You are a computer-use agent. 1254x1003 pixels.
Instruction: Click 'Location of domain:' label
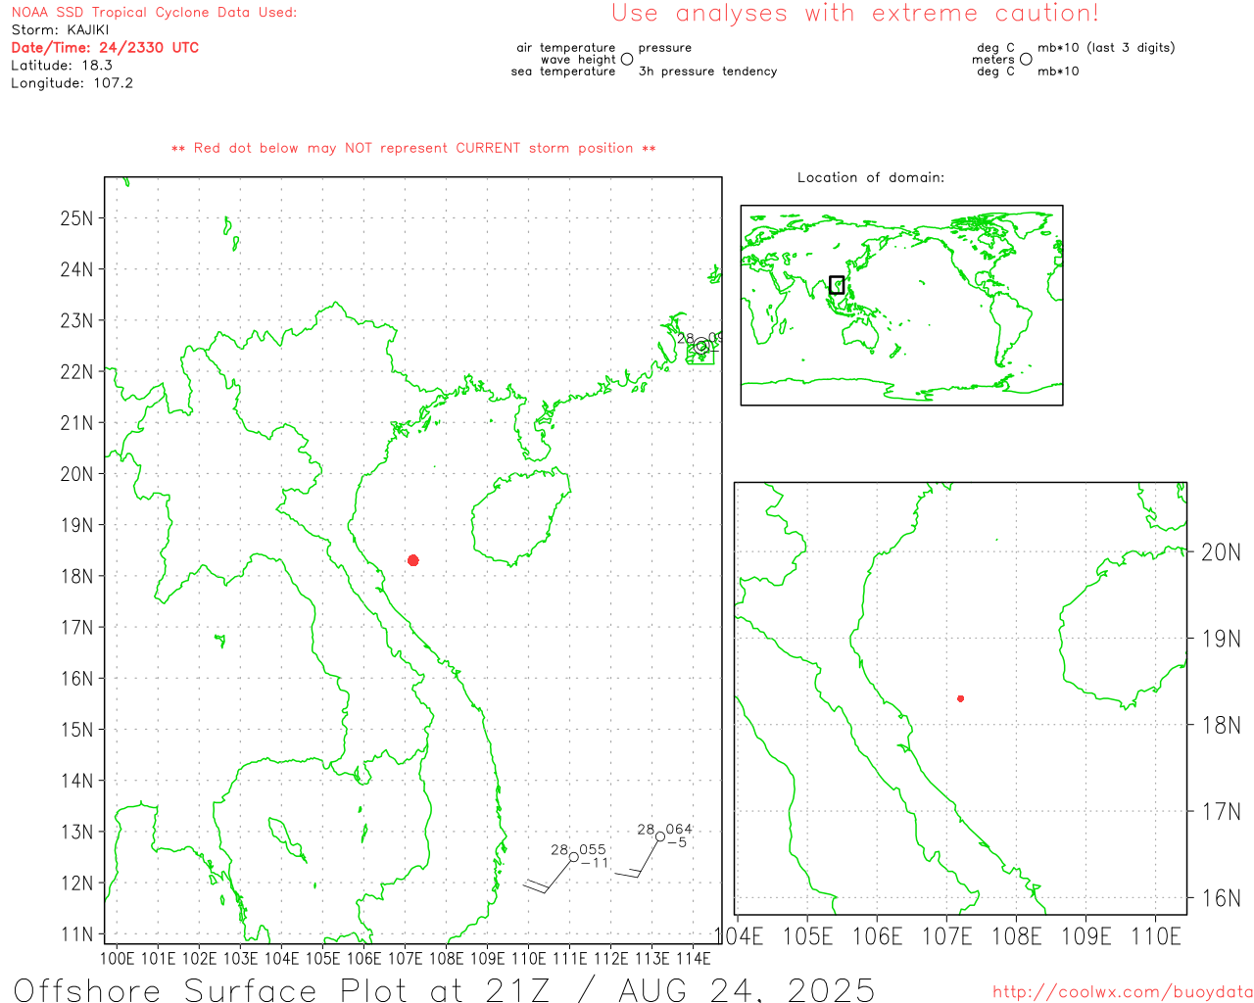[871, 177]
